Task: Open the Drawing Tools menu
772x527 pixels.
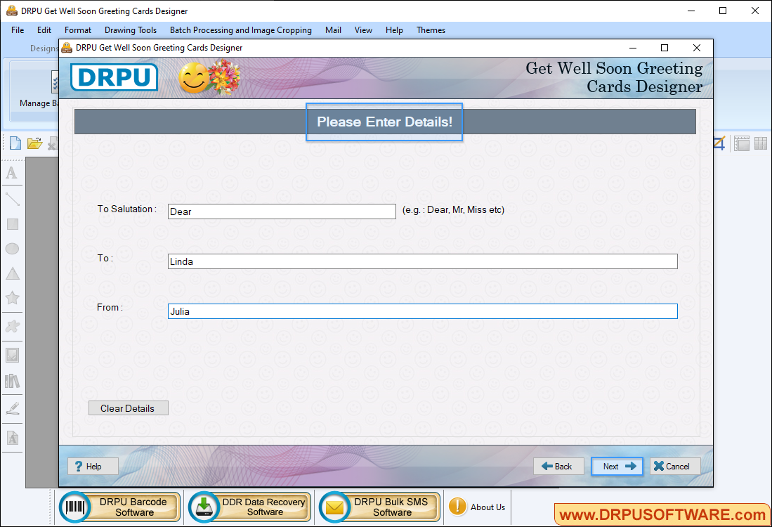Action: (131, 30)
